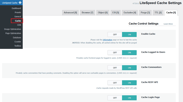183x102 pixels.
Task: Click the LiteSpeed Cache Settings title
Action: point(161,3)
